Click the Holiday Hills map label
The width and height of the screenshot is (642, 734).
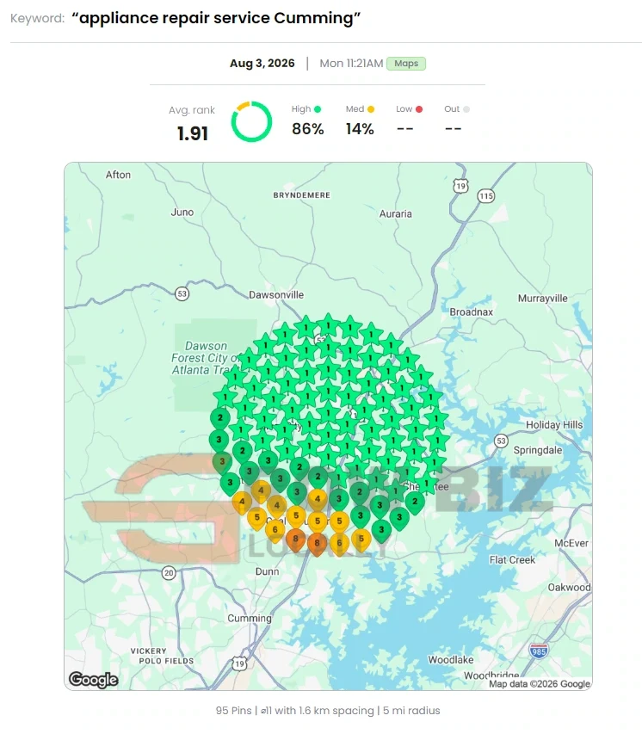tap(554, 424)
